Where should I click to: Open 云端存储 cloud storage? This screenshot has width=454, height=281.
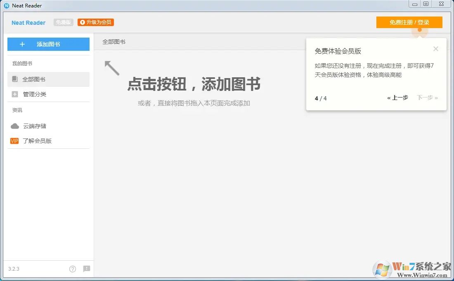click(x=48, y=126)
